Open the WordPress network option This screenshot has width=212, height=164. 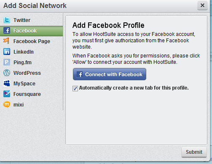tap(32, 73)
